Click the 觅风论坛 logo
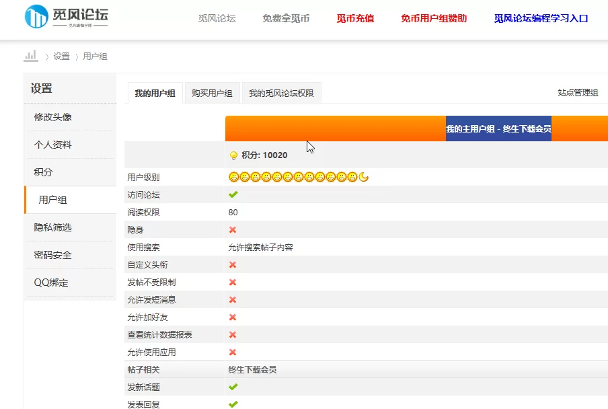608x409 pixels. 67,17
